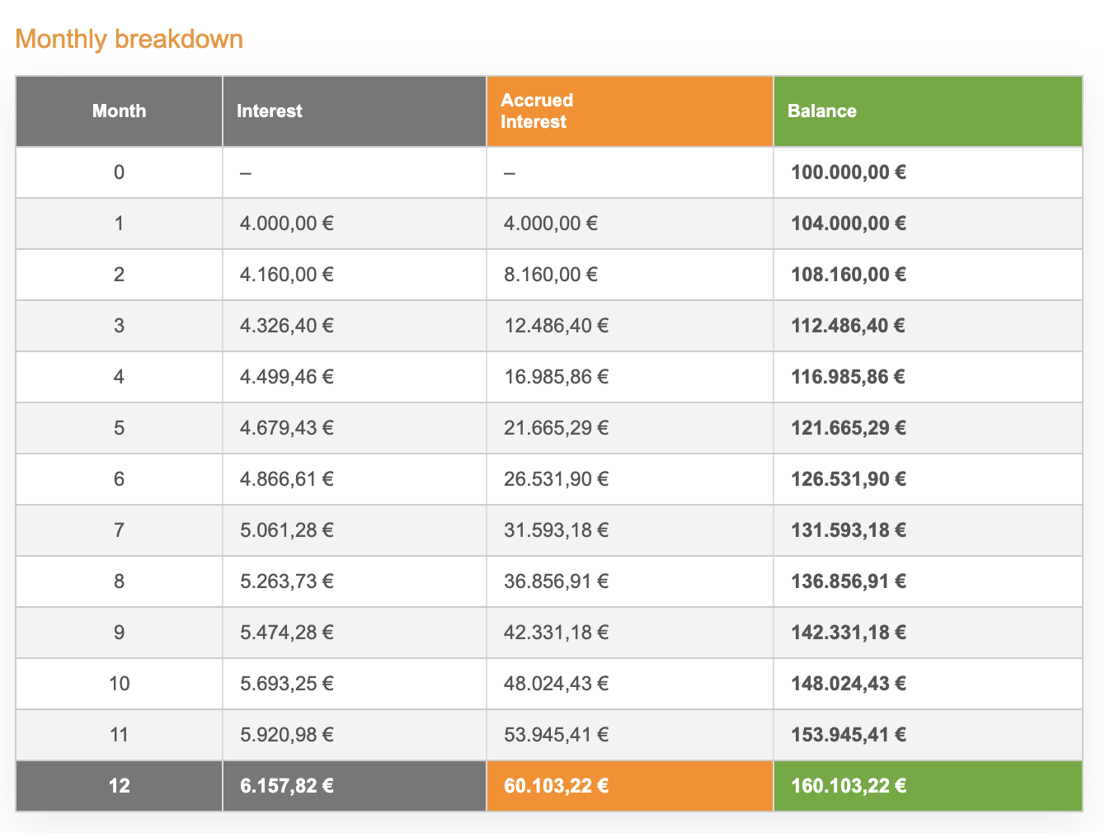Click the Month column header
This screenshot has height=833, width=1105.
(x=119, y=111)
